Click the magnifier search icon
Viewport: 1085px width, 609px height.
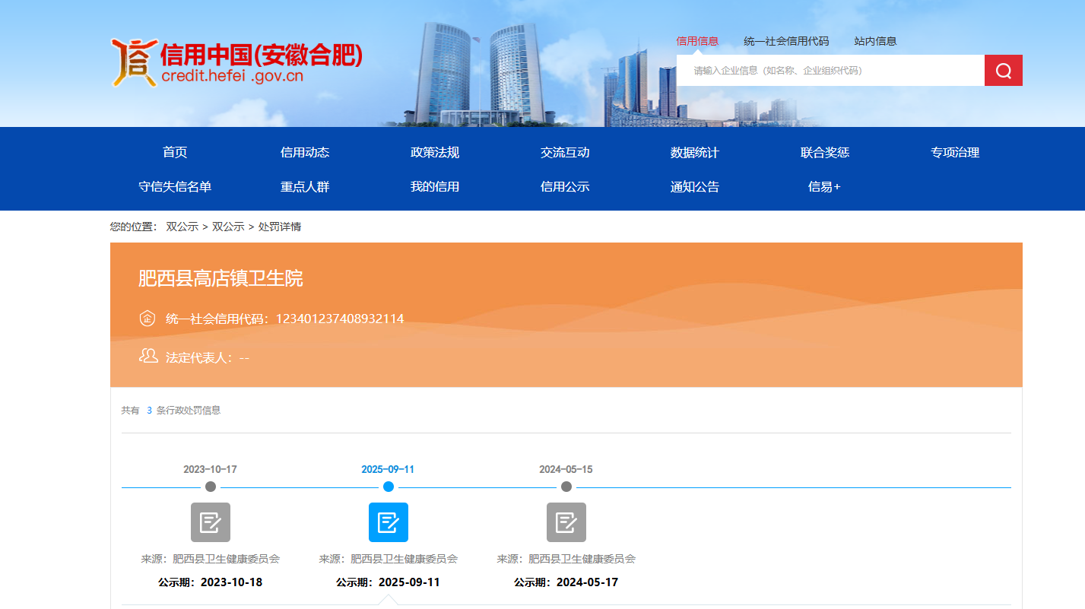[x=1002, y=70]
